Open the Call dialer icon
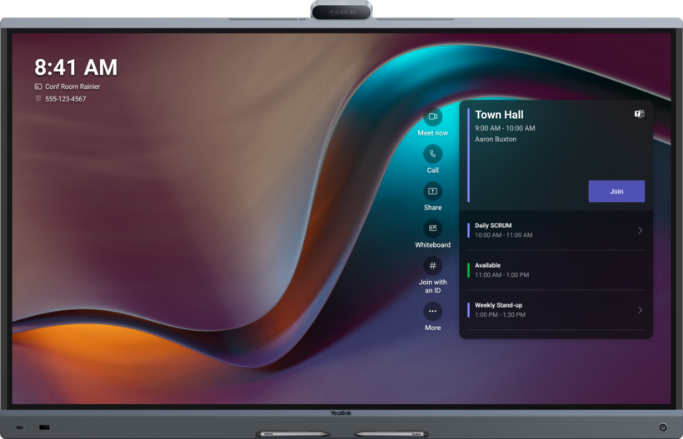This screenshot has height=439, width=683. pyautogui.click(x=432, y=154)
